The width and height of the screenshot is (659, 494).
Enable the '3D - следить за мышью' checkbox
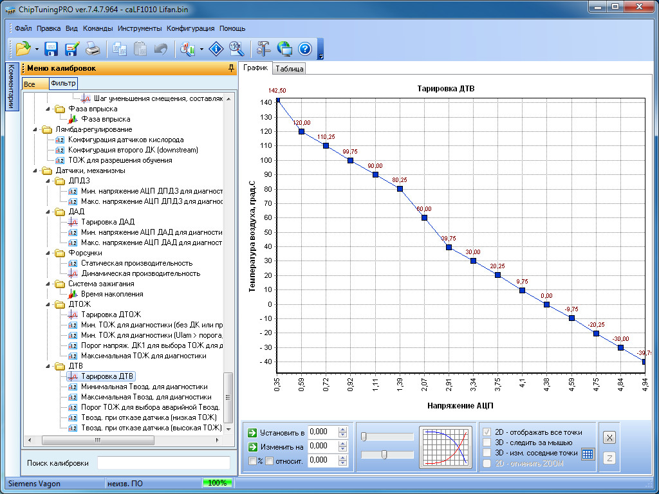point(487,442)
